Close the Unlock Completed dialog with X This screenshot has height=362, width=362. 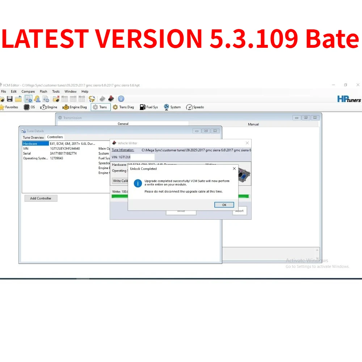click(234, 169)
